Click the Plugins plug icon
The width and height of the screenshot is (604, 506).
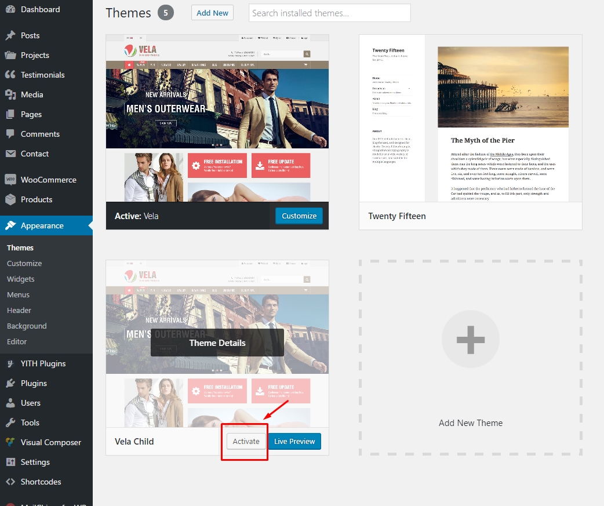pyautogui.click(x=11, y=383)
